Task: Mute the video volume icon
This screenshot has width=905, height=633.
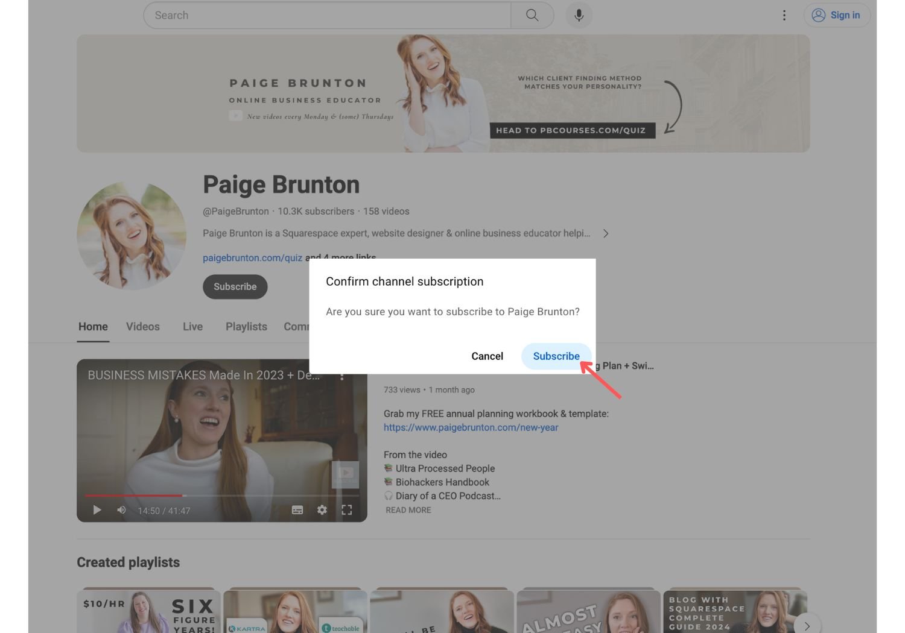Action: pos(121,510)
